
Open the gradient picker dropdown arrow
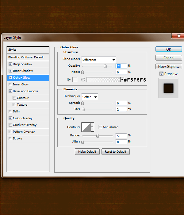122,80
